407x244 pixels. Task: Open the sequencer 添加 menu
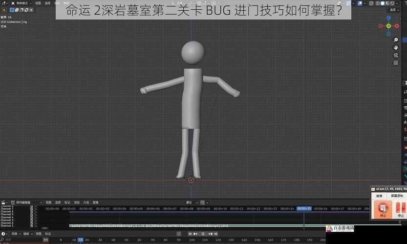coord(77,203)
